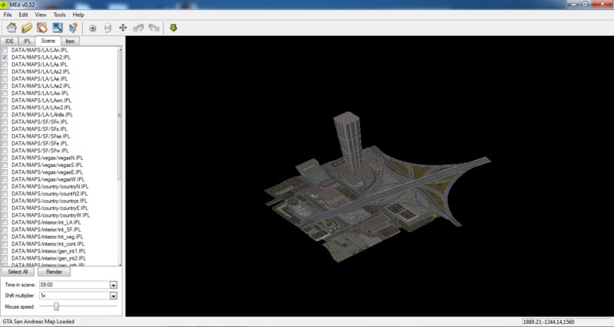Click the redo curved arrow icon
The height and width of the screenshot is (327, 614).
tap(154, 28)
